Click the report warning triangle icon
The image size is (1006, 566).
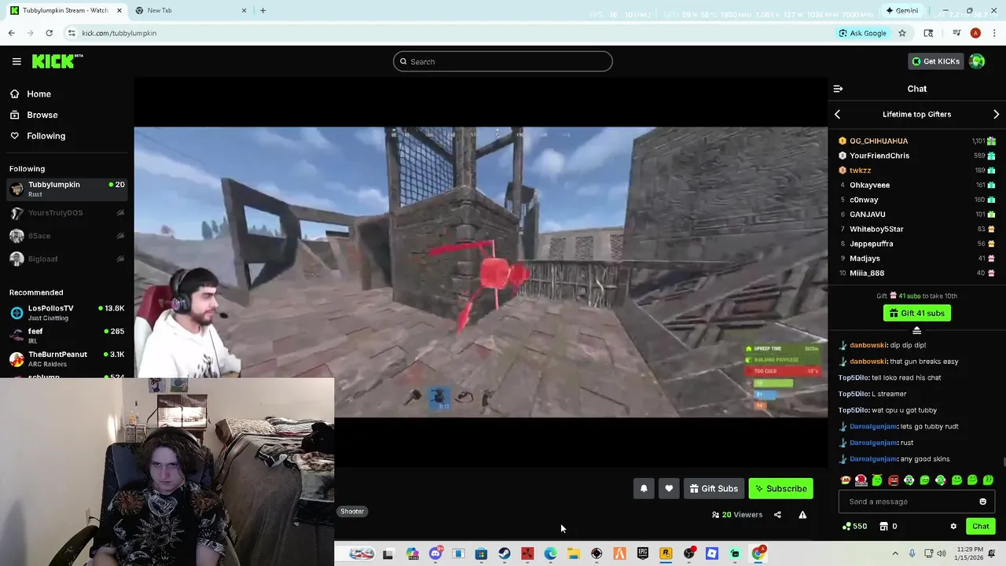point(802,515)
